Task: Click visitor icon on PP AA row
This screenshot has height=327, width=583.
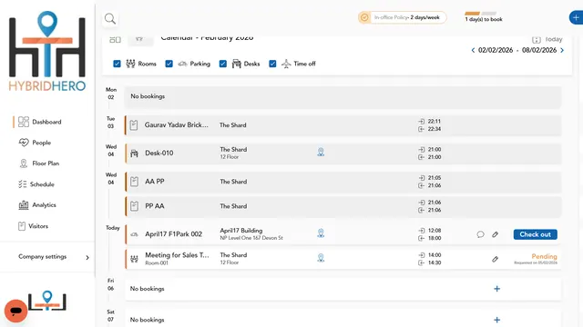Action: tap(134, 206)
